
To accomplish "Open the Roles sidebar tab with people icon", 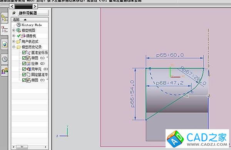I will [x=5, y=71].
